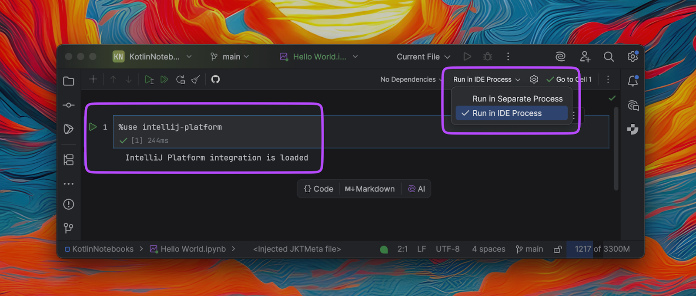Open the Current File run configuration dropdown
696x296 pixels.
coord(423,56)
